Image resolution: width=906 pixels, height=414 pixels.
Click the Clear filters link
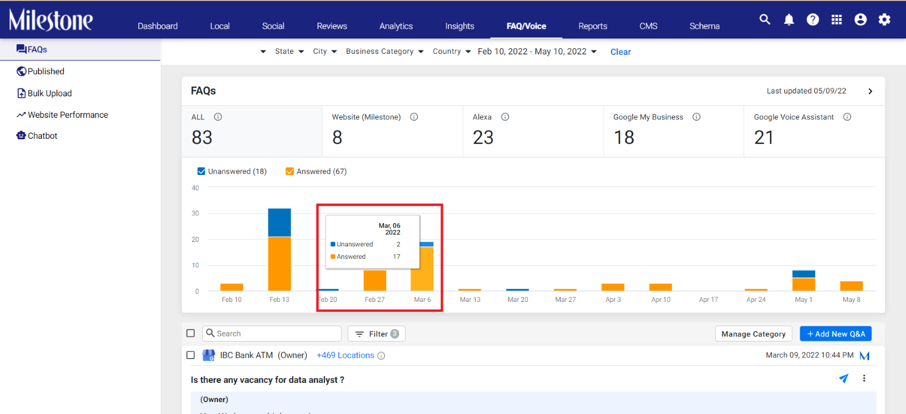click(621, 52)
